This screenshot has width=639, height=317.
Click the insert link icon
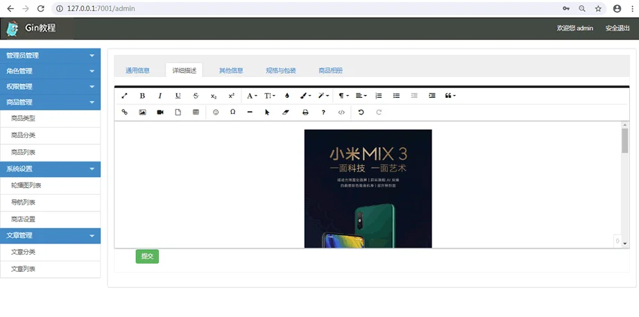click(125, 112)
